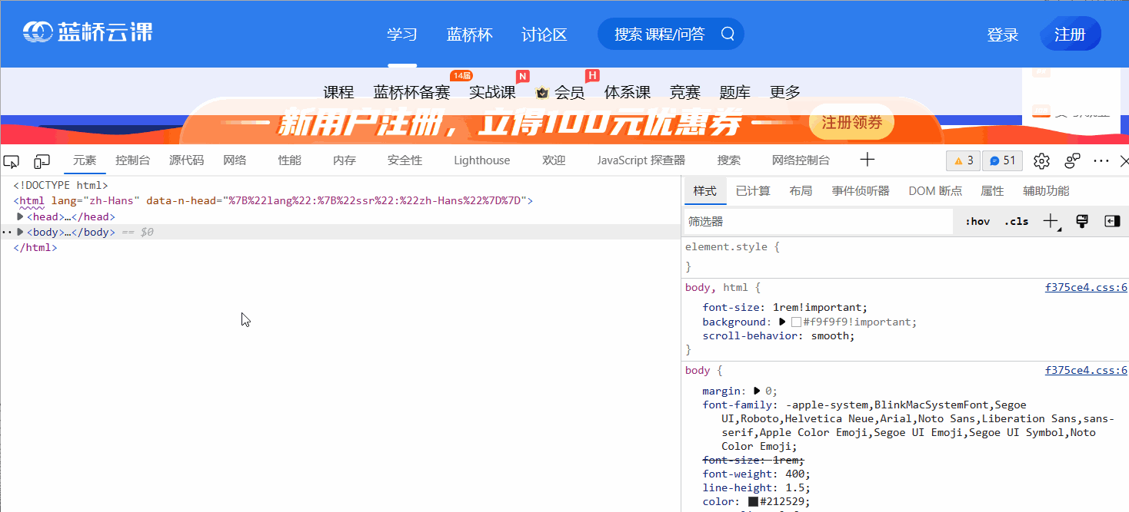Open DevTools settings gear
Viewport: 1129px width, 512px height.
(x=1041, y=161)
